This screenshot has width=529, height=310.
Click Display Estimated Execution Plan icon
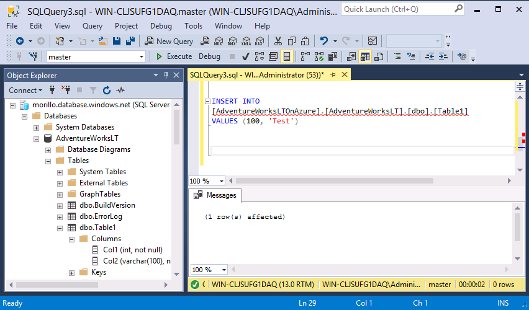click(x=260, y=56)
